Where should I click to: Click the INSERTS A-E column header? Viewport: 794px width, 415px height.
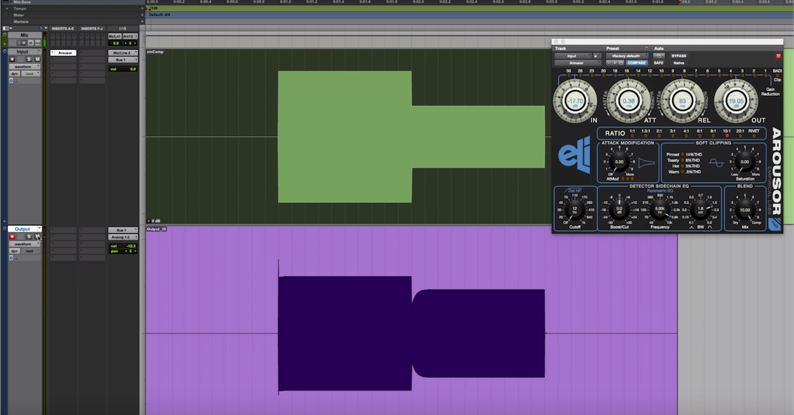pos(63,28)
